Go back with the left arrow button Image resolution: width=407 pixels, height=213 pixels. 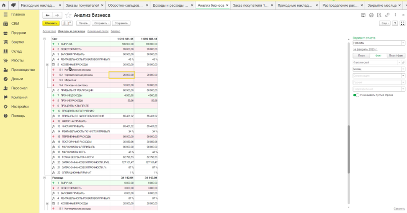47,15
